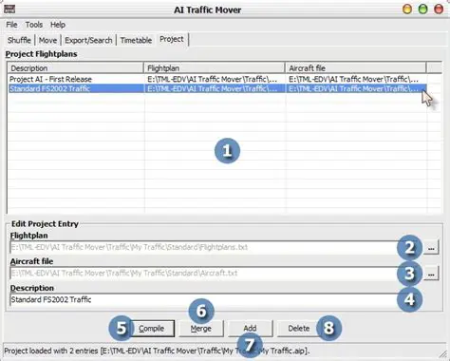Image resolution: width=450 pixels, height=361 pixels.
Task: Close the AI Traffic Mover window
Action: click(x=439, y=9)
